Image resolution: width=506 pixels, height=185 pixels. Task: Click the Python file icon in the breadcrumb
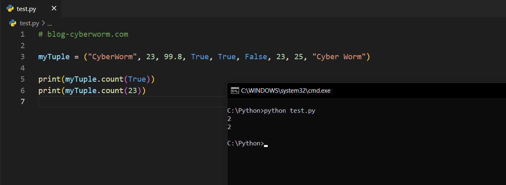[13, 23]
